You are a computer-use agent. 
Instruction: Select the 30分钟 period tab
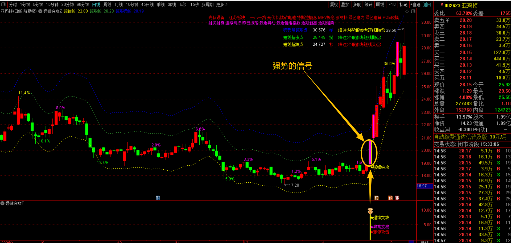pyautogui.click(x=68, y=5)
